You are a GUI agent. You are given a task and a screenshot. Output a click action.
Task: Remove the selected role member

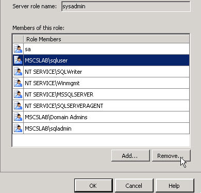171,156
